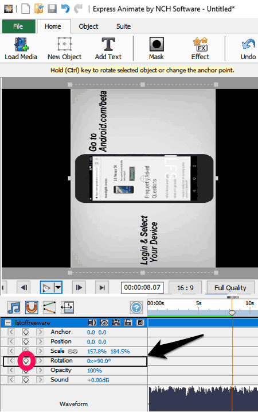Click the fit-timeline zoom icon
This screenshot has height=412, width=258.
(68, 307)
